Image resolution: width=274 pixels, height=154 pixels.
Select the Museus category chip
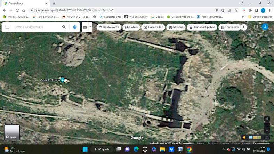(x=176, y=27)
